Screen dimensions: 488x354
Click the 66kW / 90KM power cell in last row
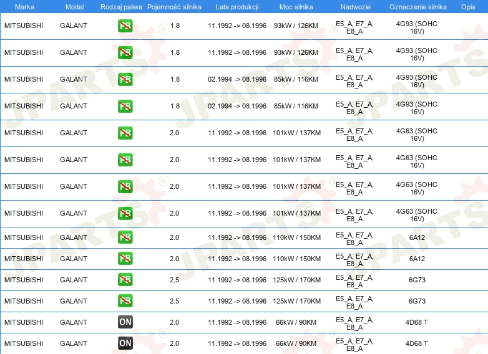[296, 343]
